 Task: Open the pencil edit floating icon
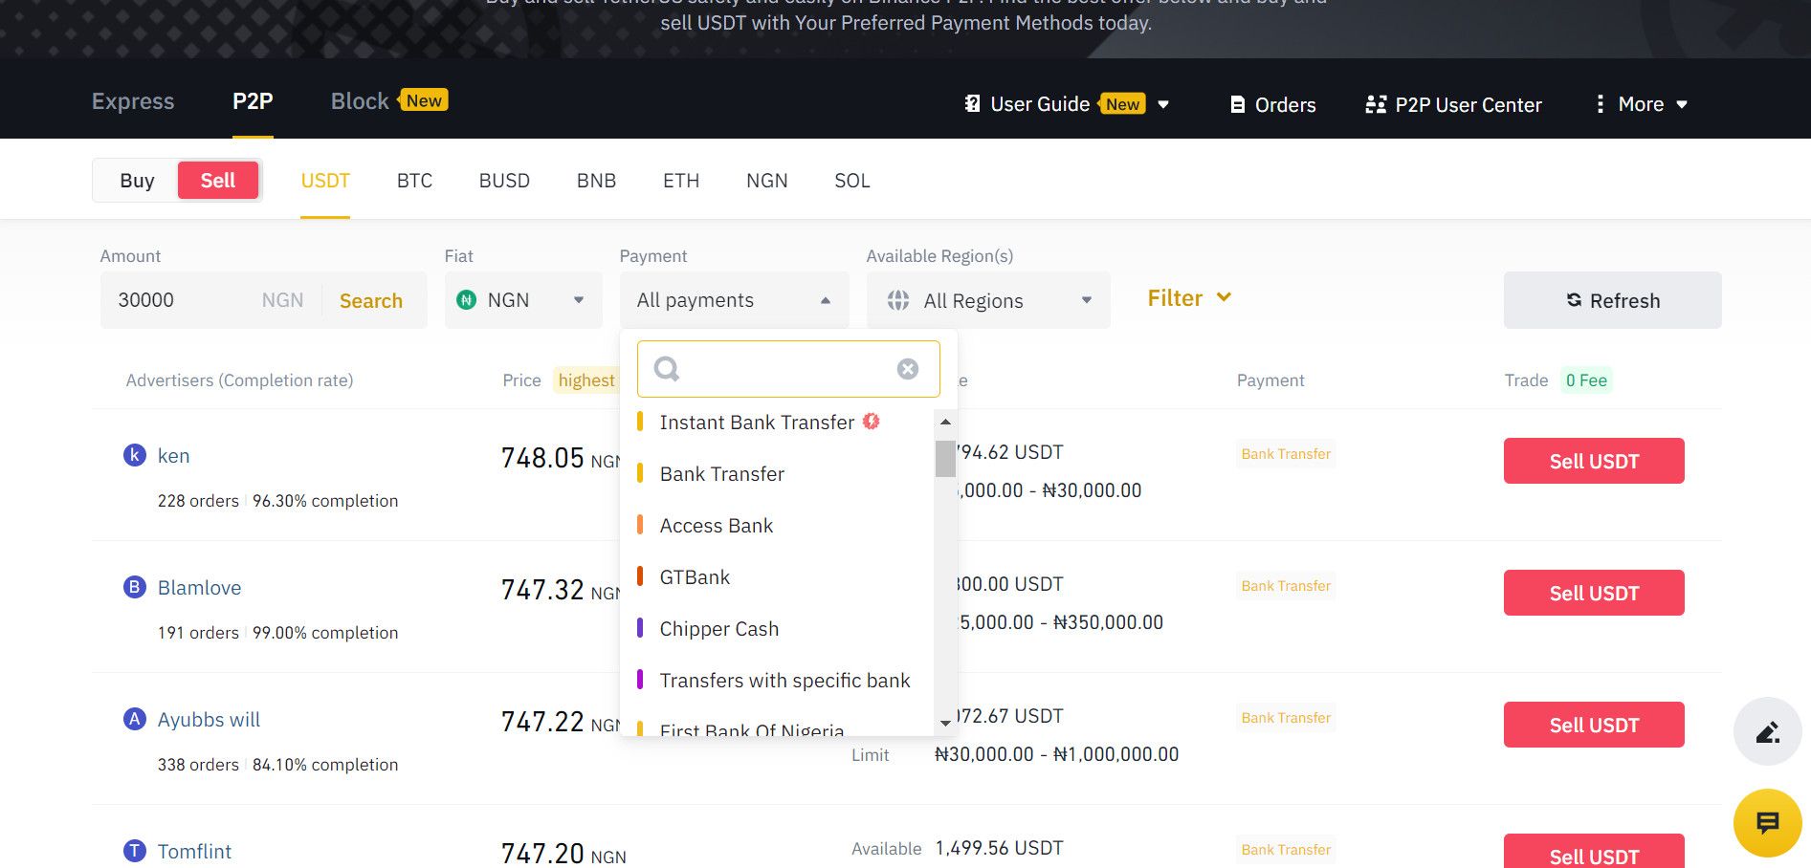pyautogui.click(x=1767, y=731)
